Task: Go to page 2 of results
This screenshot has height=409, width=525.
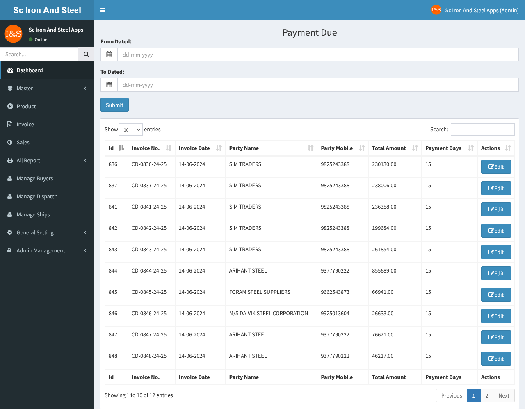Action: tap(486, 395)
